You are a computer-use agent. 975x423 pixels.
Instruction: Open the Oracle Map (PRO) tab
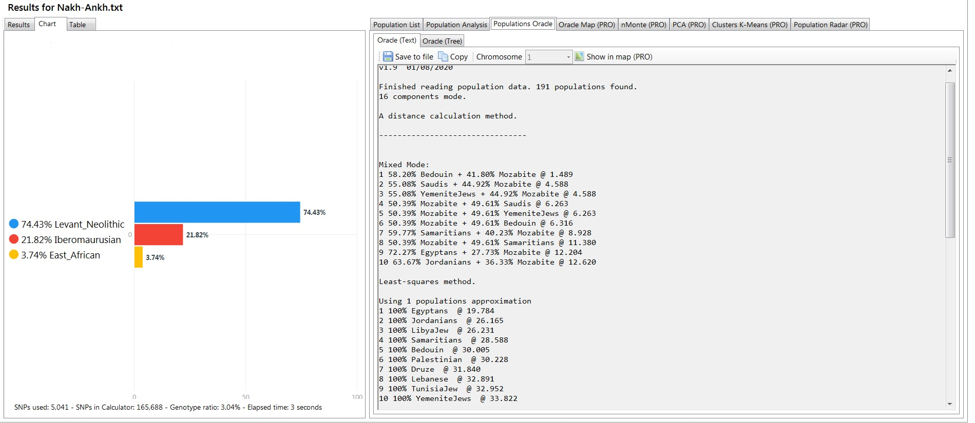tap(586, 25)
